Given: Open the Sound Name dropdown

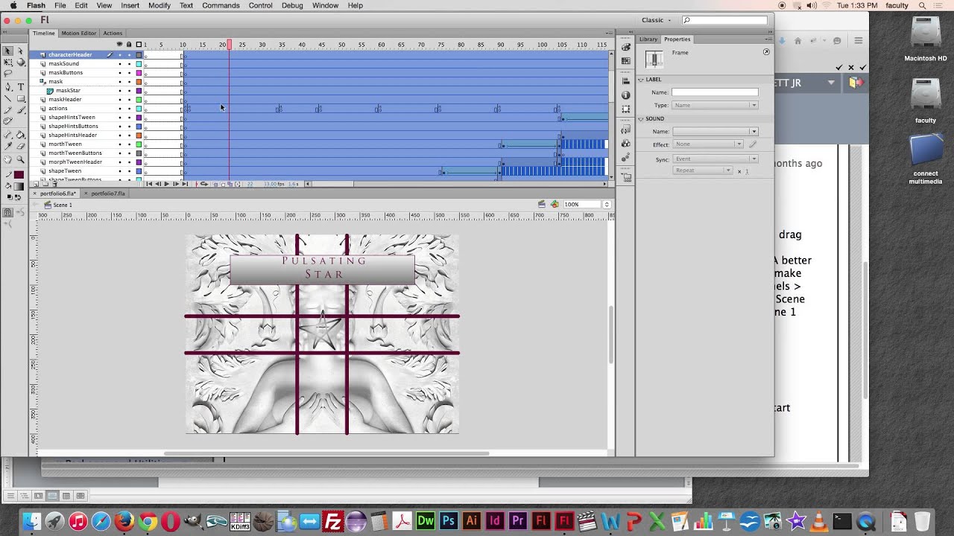Looking at the screenshot, I should click(715, 131).
